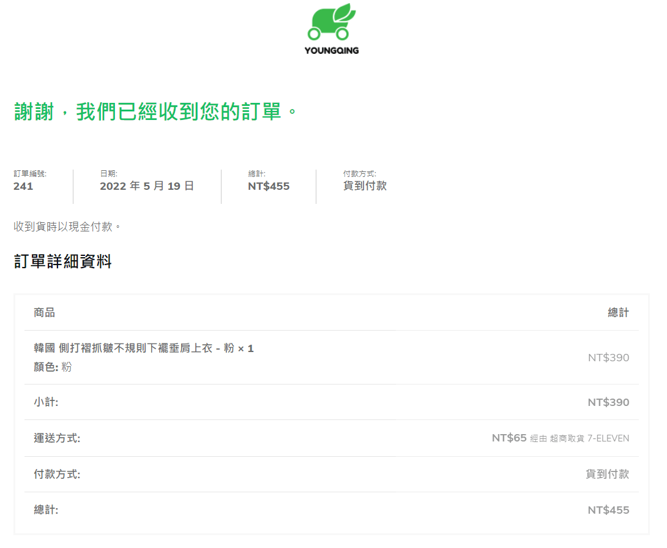Click the 日期 label
The image size is (667, 548).
[108, 174]
